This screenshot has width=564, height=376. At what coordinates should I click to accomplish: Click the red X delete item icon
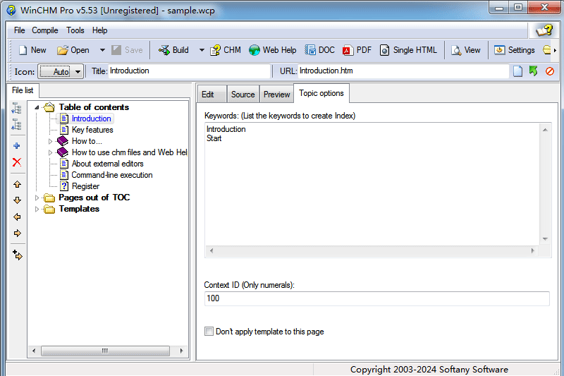pos(16,162)
